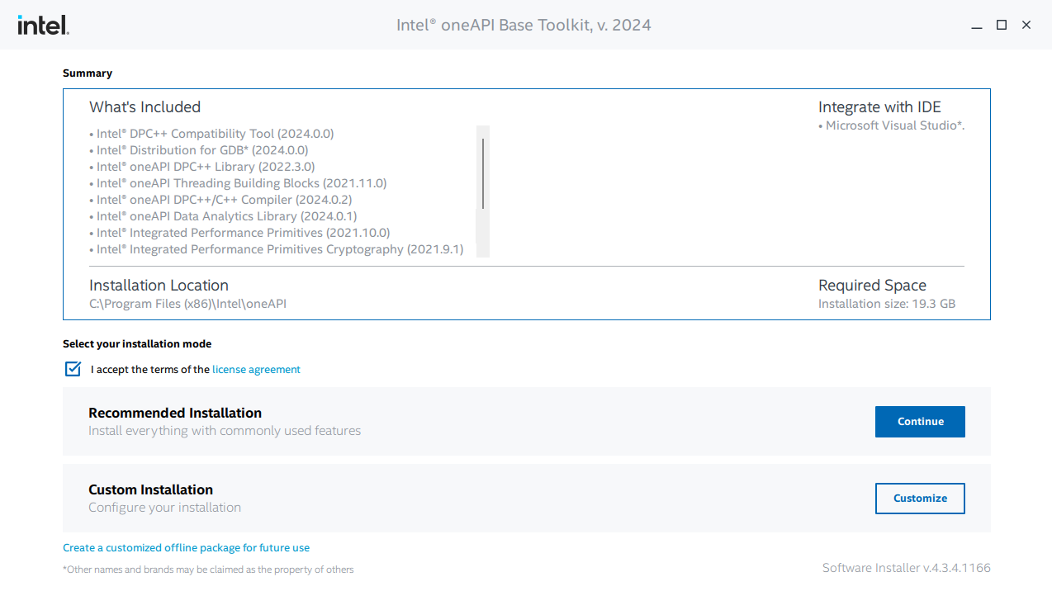Select Intel Distribution for GDB* (2024.0.0)
This screenshot has width=1052, height=591.
(x=199, y=150)
